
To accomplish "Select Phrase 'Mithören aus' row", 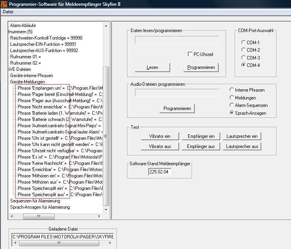I will [60, 182].
